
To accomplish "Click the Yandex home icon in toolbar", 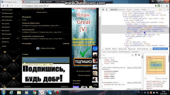I will (7, 6).
